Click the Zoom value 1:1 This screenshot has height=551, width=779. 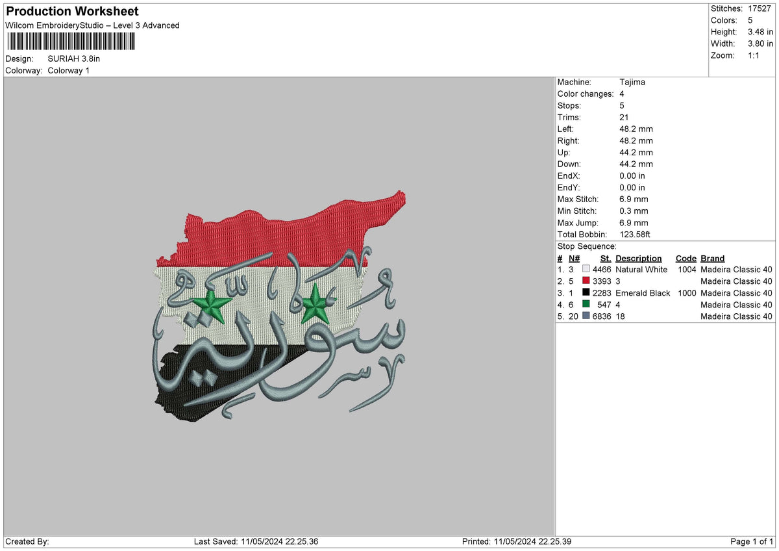(755, 55)
